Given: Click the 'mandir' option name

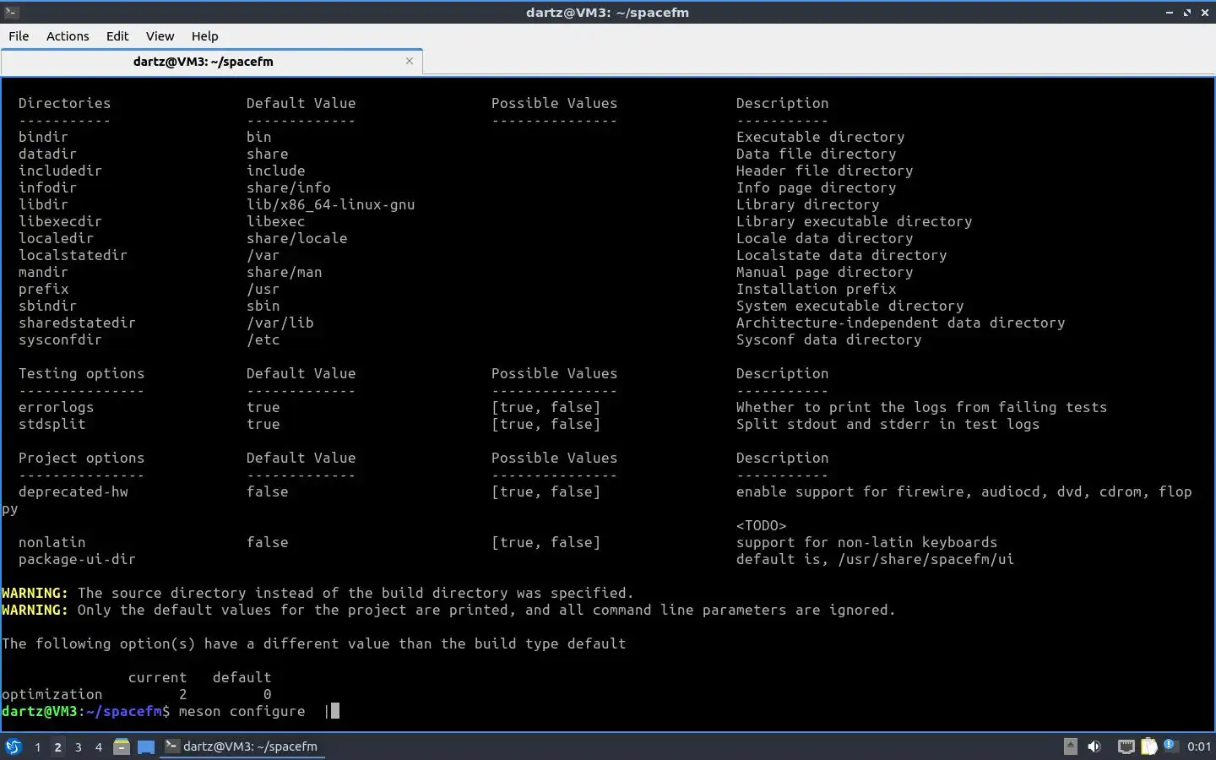Looking at the screenshot, I should pos(43,272).
